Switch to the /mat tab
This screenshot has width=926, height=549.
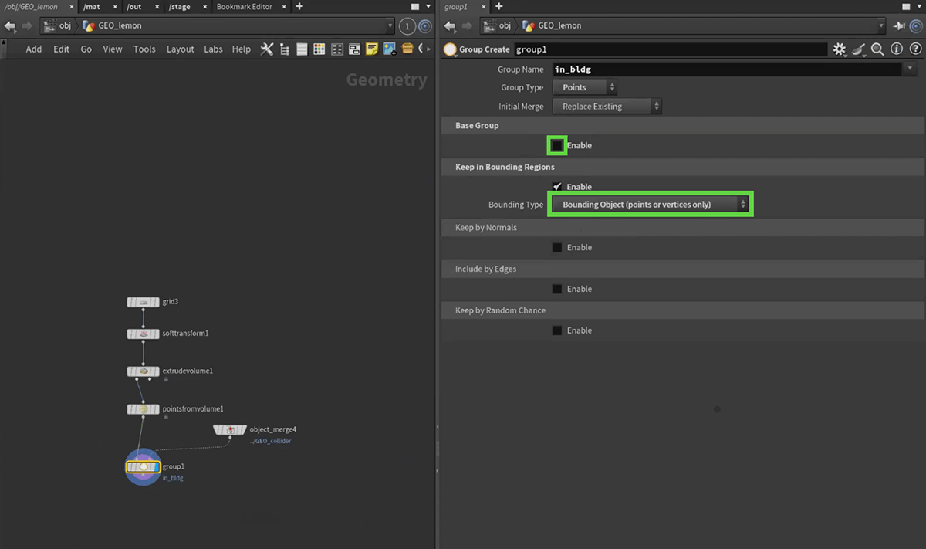92,7
